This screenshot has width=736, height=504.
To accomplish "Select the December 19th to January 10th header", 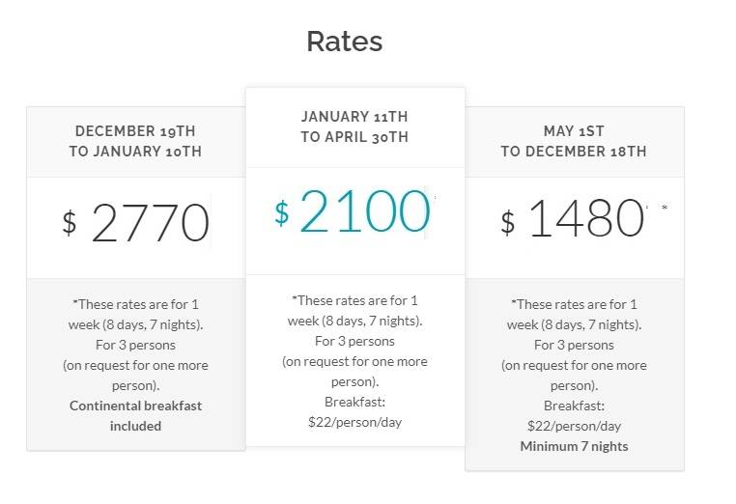I will (x=135, y=141).
